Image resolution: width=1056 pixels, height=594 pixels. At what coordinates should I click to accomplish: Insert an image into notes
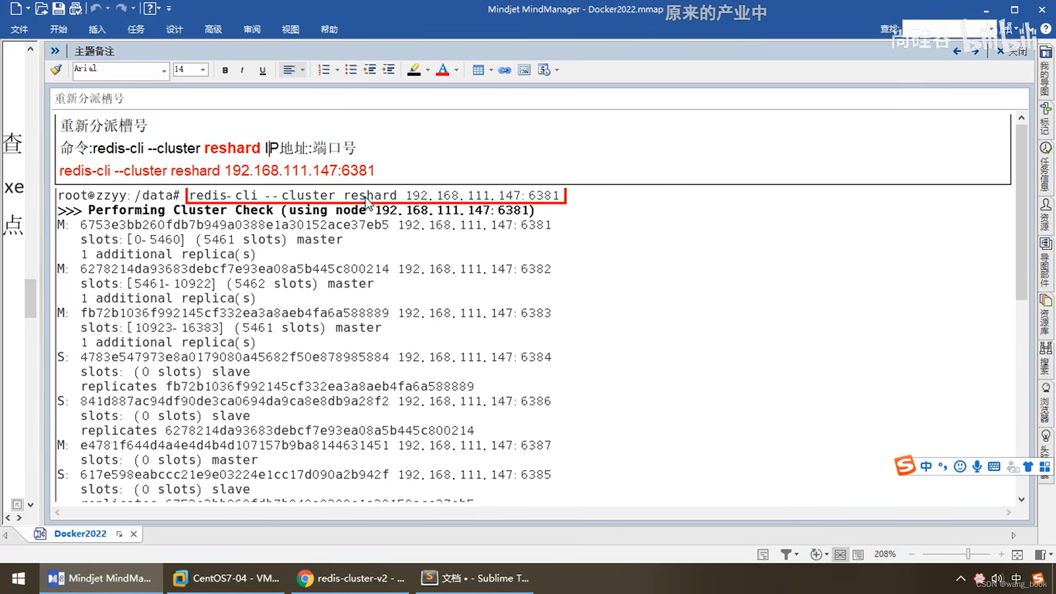pos(524,70)
